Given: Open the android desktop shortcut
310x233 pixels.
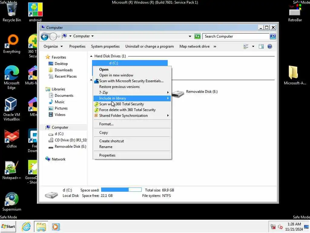Looking at the screenshot, I should click(x=35, y=12).
